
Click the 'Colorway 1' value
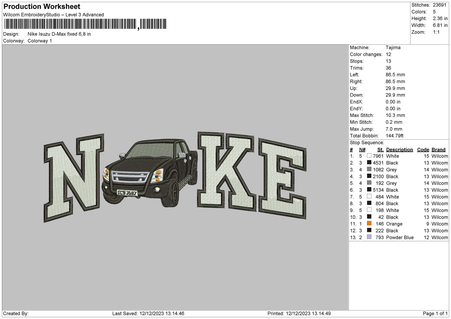(40, 41)
